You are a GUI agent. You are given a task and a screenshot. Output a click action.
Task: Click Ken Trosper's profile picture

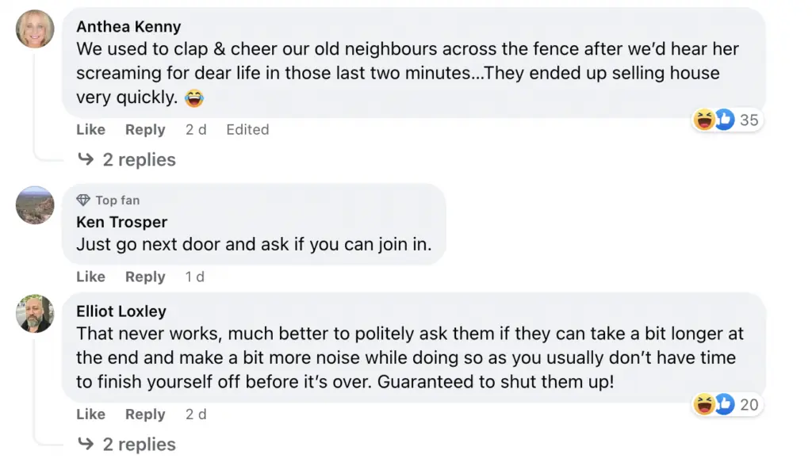pyautogui.click(x=36, y=205)
